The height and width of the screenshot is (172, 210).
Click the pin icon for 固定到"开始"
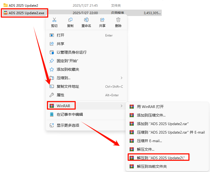(52, 61)
